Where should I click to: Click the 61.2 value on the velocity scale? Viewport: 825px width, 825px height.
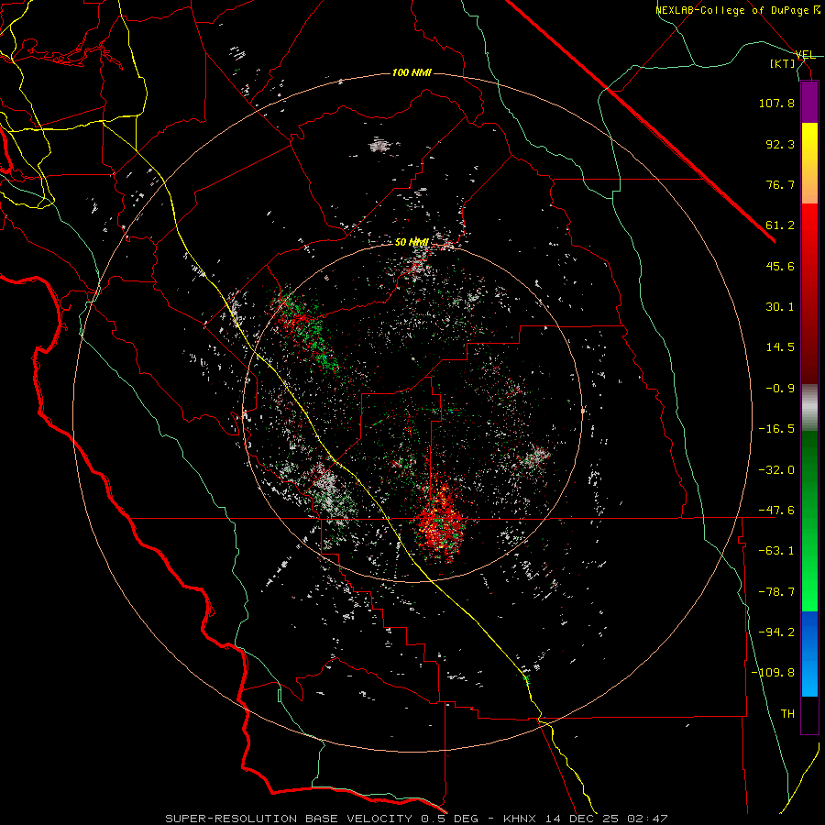tap(780, 225)
